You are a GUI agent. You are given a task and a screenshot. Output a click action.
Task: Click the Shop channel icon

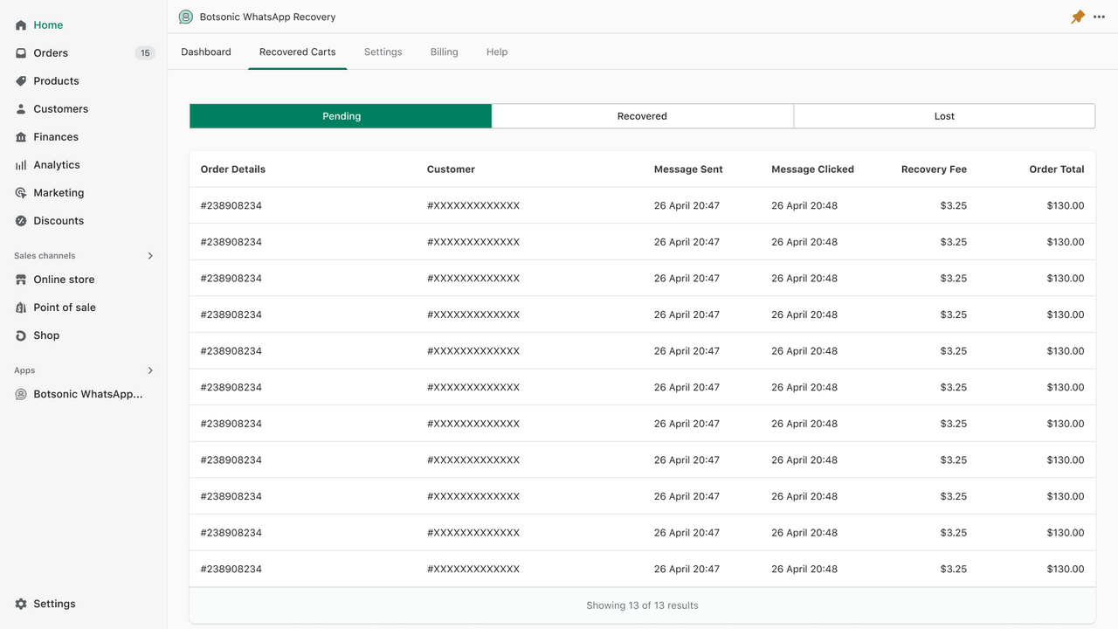(21, 335)
